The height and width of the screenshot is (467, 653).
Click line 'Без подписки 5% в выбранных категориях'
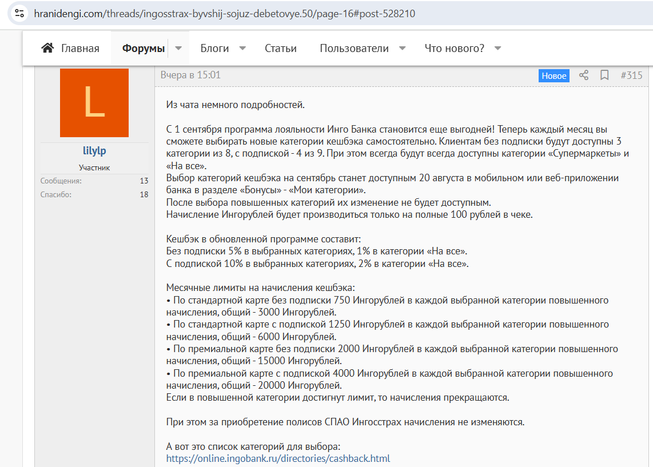317,252
